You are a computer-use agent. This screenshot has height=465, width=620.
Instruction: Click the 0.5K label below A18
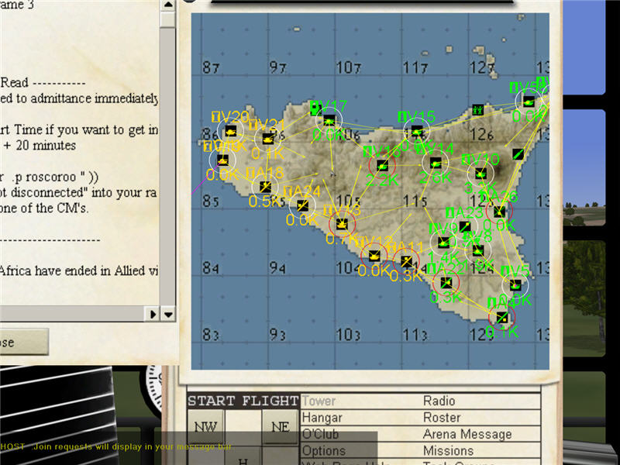tap(266, 201)
